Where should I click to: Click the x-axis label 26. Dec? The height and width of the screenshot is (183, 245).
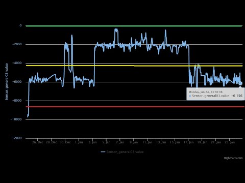coord(38,142)
